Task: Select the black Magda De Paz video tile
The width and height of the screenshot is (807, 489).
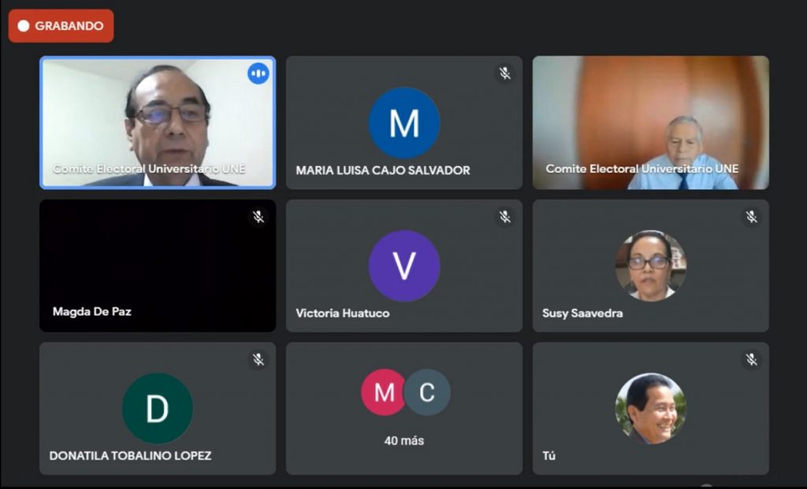Action: [x=158, y=266]
